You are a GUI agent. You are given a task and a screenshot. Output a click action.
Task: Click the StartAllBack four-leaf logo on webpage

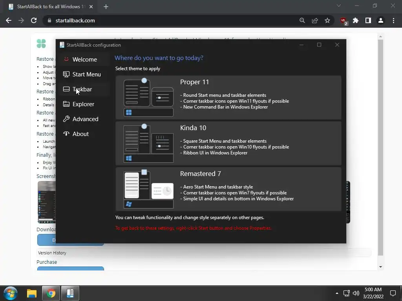pos(41,44)
